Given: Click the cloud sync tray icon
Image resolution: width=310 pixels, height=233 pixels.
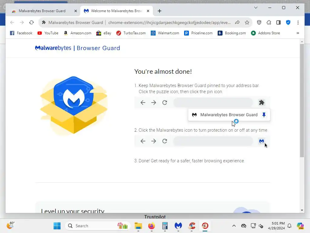Looking at the screenshot, I should click(244, 226).
